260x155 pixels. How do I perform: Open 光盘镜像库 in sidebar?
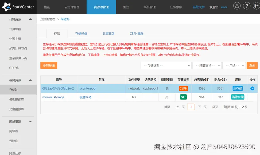[17, 109]
